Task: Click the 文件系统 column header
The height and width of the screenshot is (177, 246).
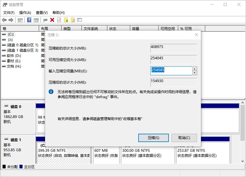Action: pyautogui.click(x=91, y=29)
